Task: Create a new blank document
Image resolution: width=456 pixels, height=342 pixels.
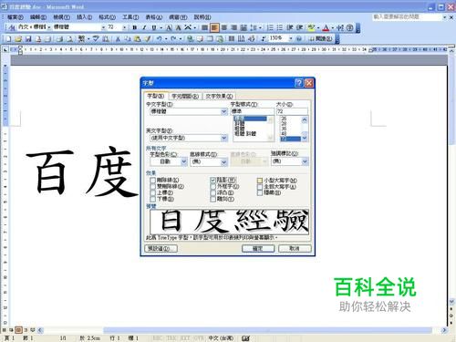Action: (x=8, y=38)
